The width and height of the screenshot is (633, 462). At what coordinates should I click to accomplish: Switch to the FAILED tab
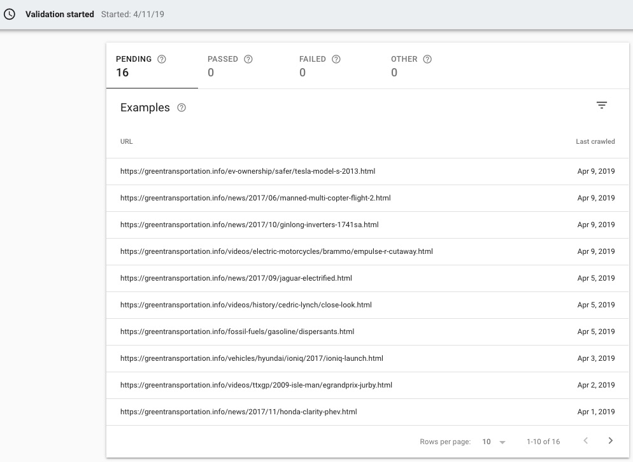[x=336, y=66]
